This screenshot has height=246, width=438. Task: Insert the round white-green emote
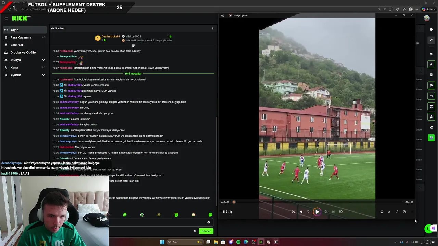[142, 215]
